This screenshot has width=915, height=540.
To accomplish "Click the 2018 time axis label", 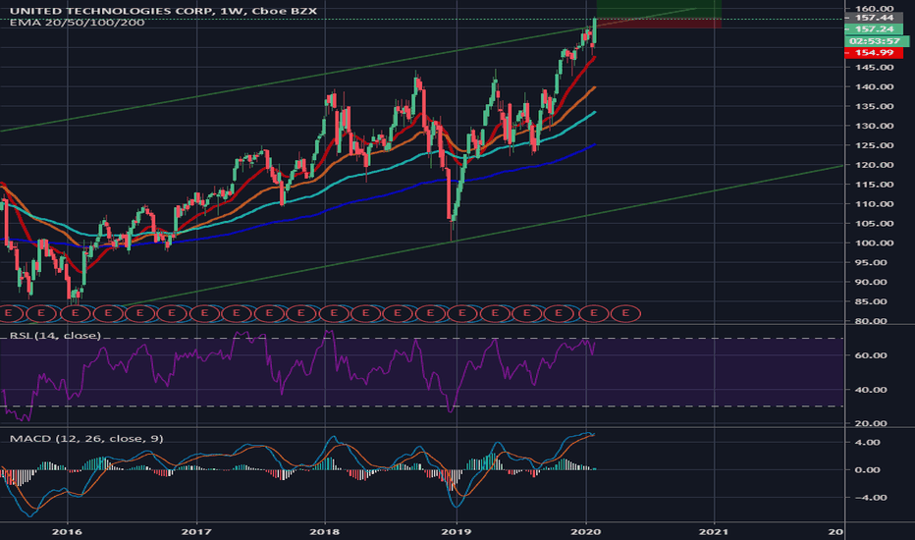I will coord(325,532).
